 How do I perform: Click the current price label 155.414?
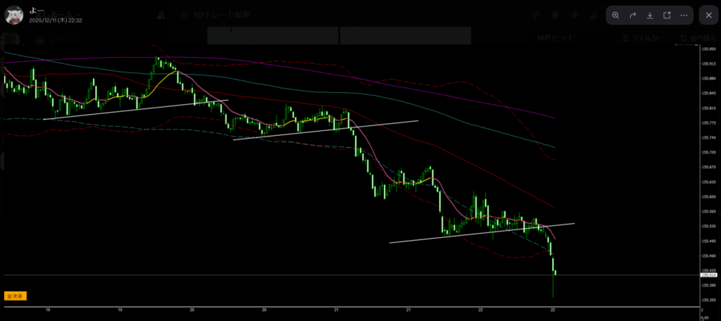pos(708,275)
